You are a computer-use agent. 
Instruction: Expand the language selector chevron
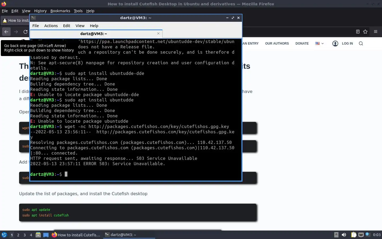[x=323, y=44]
